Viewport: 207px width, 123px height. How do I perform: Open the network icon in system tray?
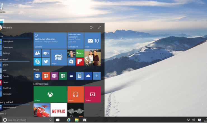click(188, 120)
